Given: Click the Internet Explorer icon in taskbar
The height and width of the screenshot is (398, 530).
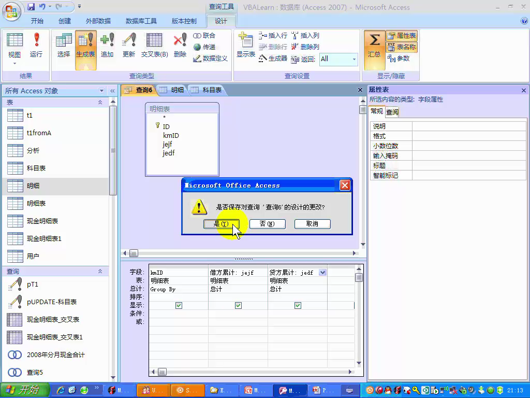Looking at the screenshot, I should [61, 390].
